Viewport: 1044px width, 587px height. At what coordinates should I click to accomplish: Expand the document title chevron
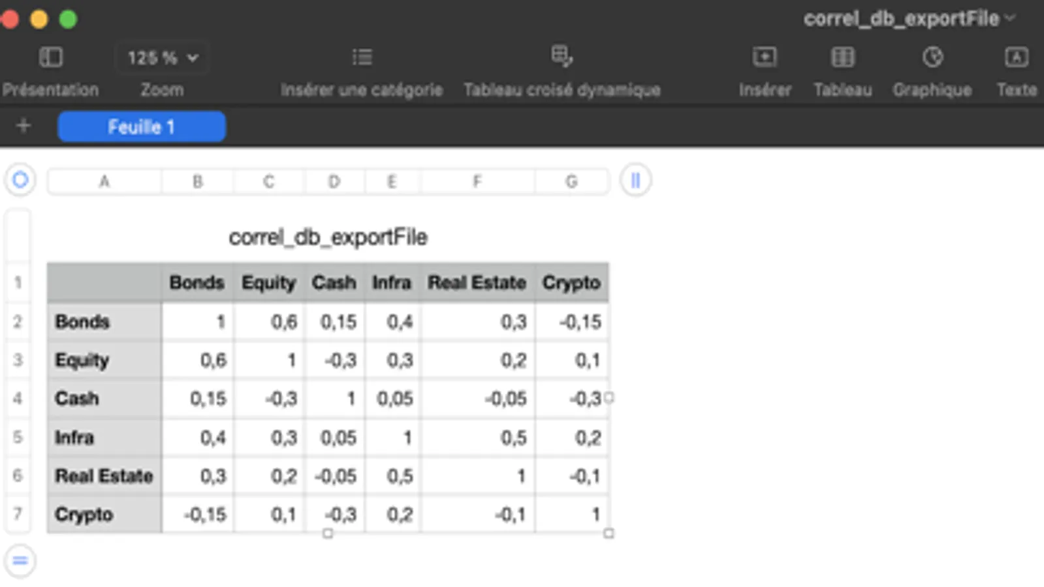pos(1011,18)
